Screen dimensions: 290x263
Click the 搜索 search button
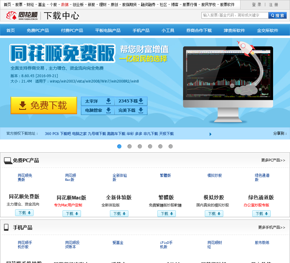[x=277, y=15]
